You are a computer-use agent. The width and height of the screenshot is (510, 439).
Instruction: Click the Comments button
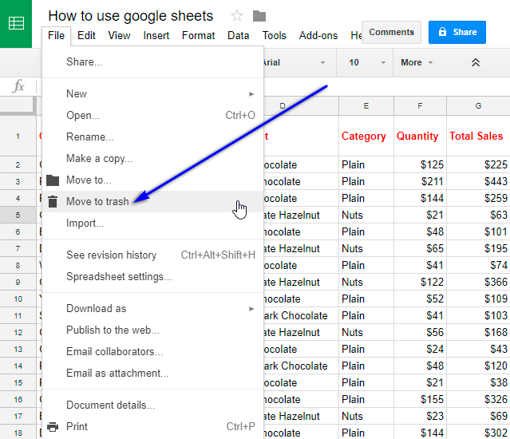point(391,32)
